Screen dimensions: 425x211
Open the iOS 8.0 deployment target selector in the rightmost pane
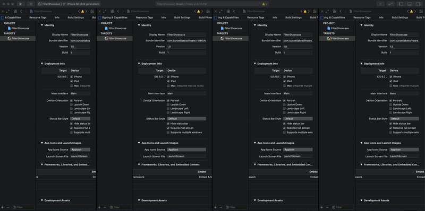tap(381, 77)
